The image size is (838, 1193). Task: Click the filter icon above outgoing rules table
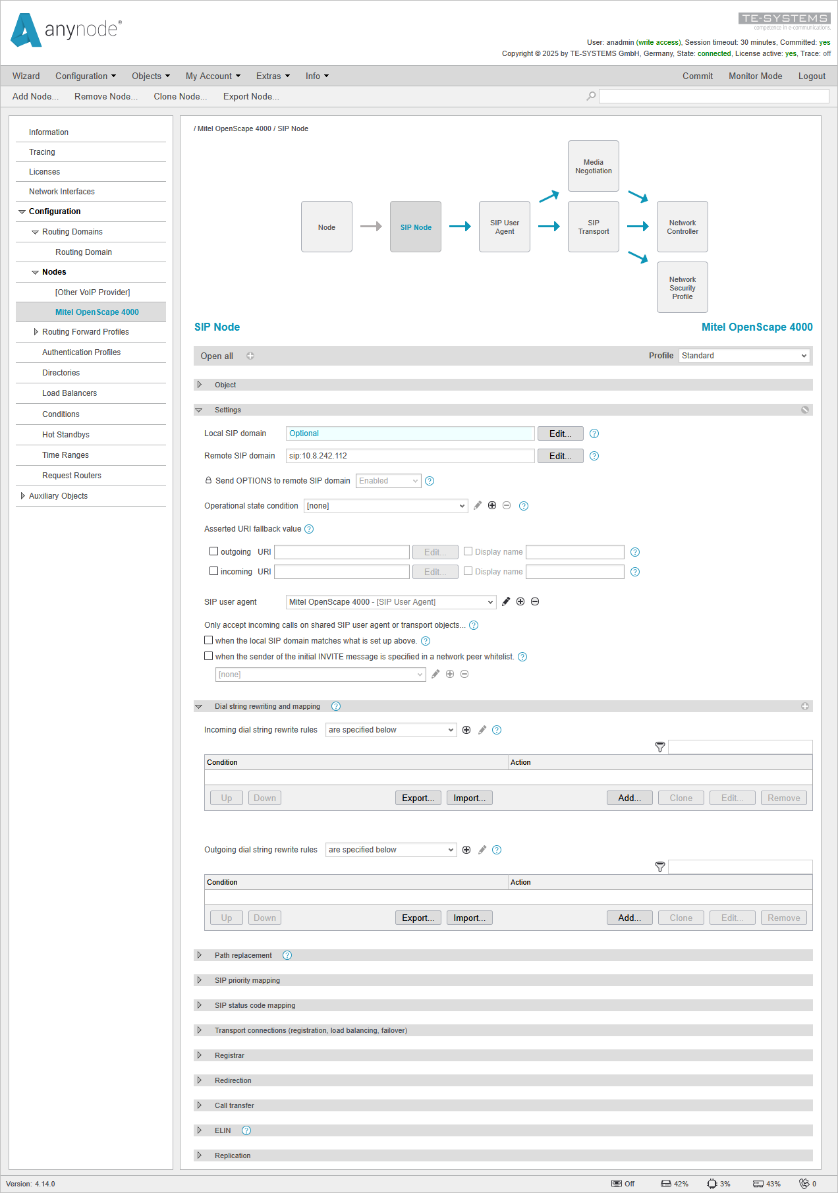[x=660, y=867]
